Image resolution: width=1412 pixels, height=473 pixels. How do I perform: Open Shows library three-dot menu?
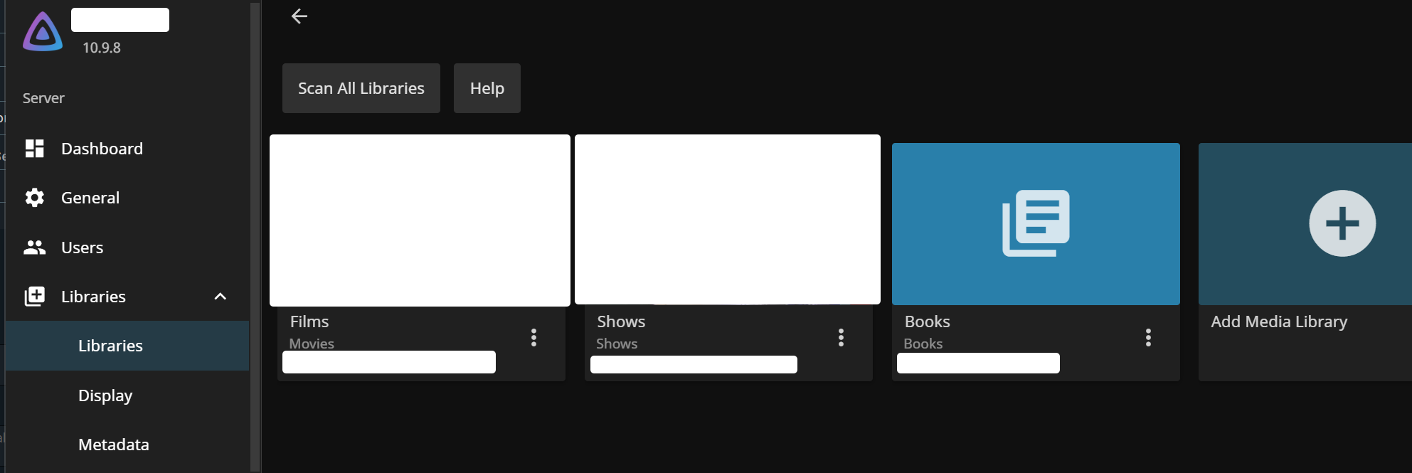coord(841,337)
